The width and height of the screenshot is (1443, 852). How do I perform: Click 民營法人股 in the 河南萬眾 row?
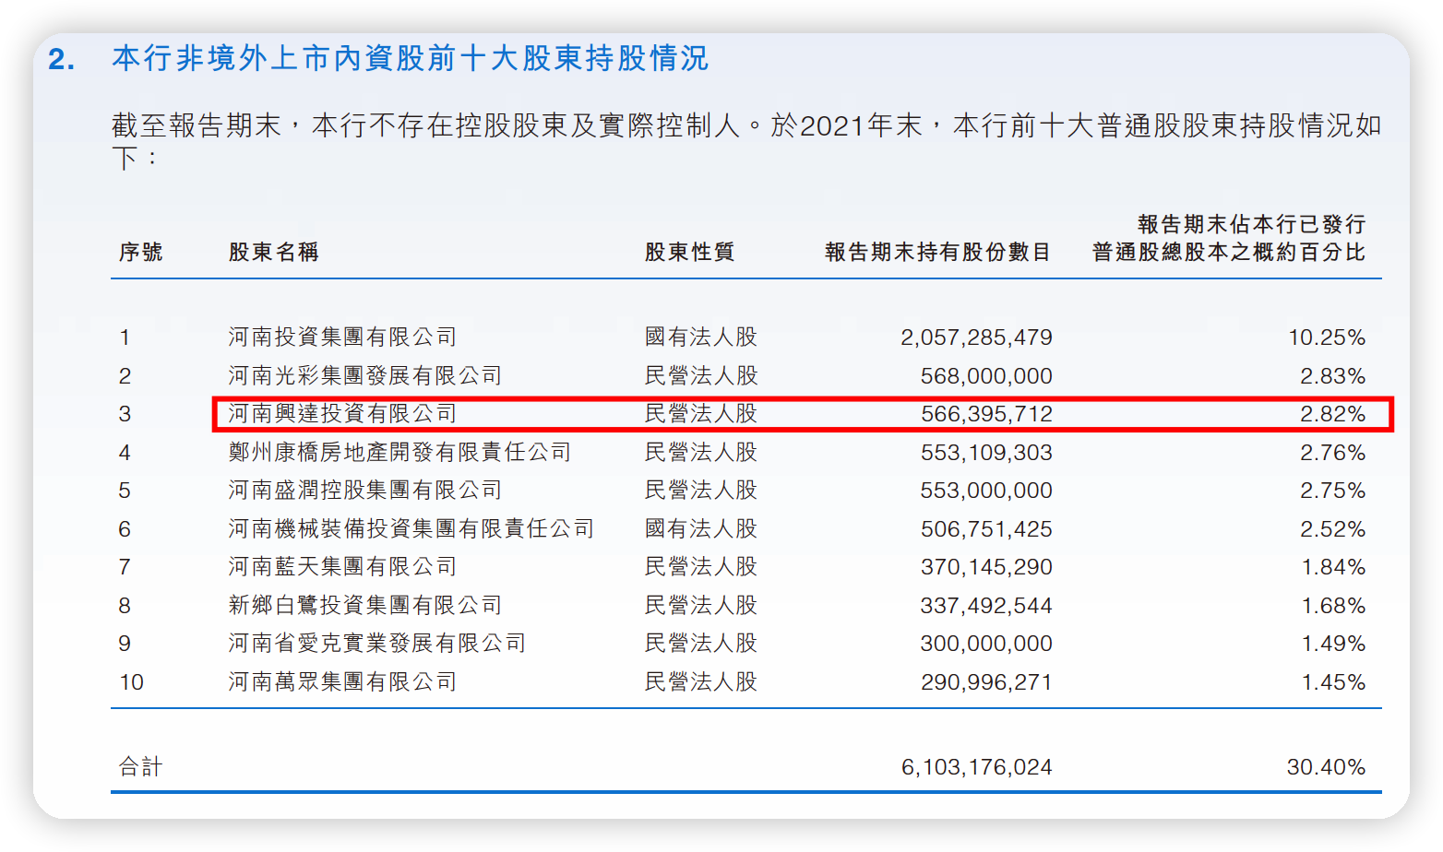701,681
